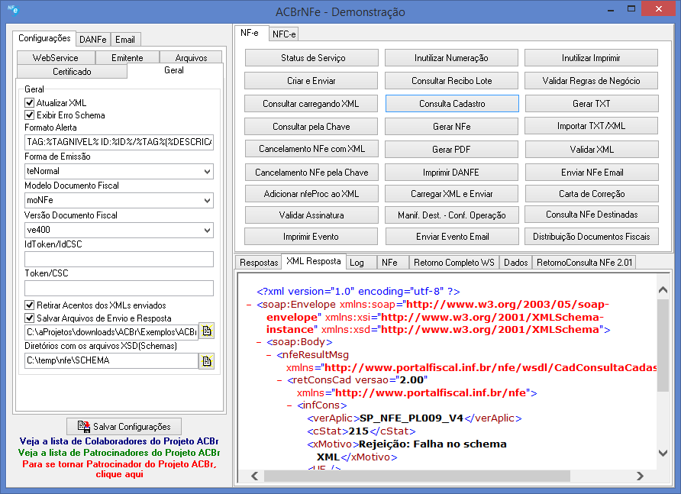Click scroll up arrow in XML Resposta
This screenshot has width=681, height=494.
(x=663, y=289)
